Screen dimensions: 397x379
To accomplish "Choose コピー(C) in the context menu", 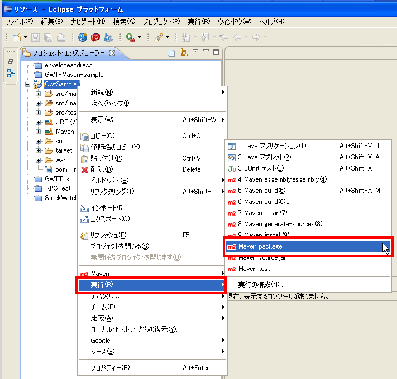I will pos(152,136).
